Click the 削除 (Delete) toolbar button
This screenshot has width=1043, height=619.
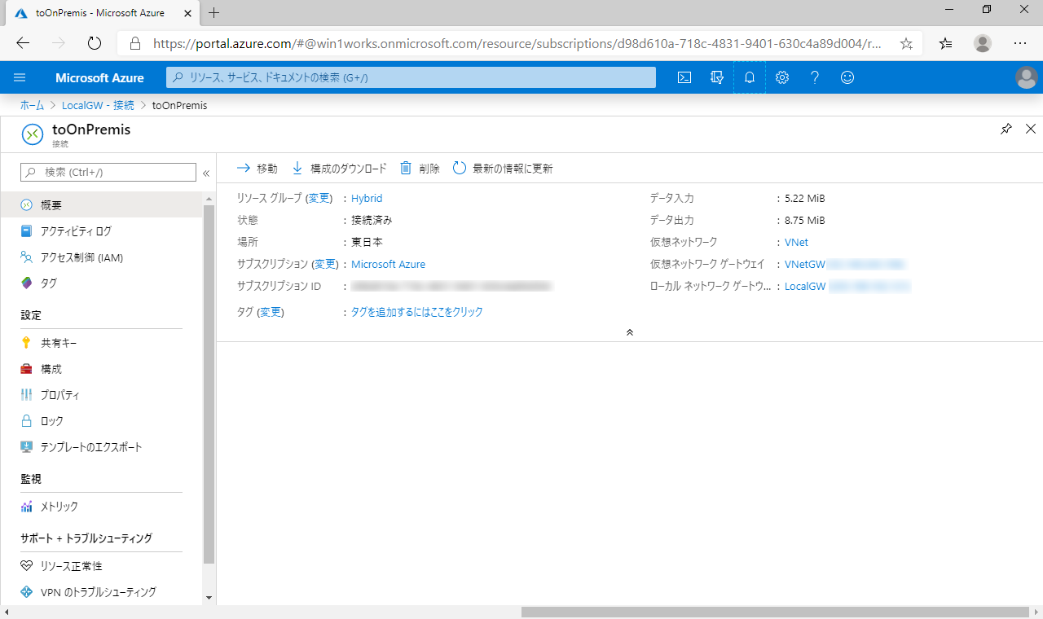420,169
